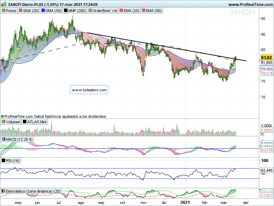The height and width of the screenshot is (206, 274).
Task: Click the red SMA (20) color swatch
Action: [21, 11]
